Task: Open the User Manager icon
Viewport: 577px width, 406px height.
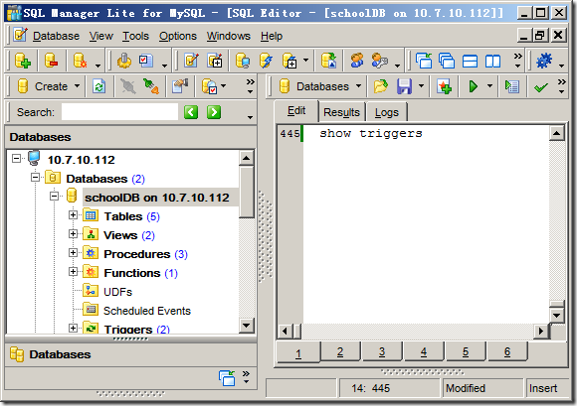Action: 356,61
